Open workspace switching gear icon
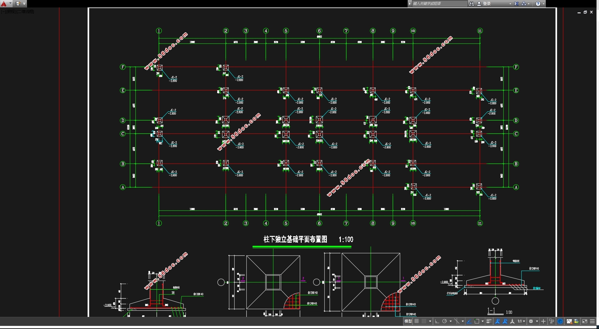 531,321
